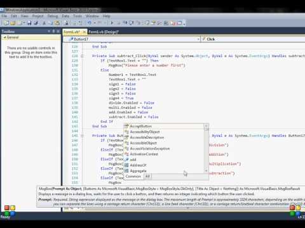Pin the Toolbox panel with auto-hide icon
The width and height of the screenshot is (305, 228).
53,31
